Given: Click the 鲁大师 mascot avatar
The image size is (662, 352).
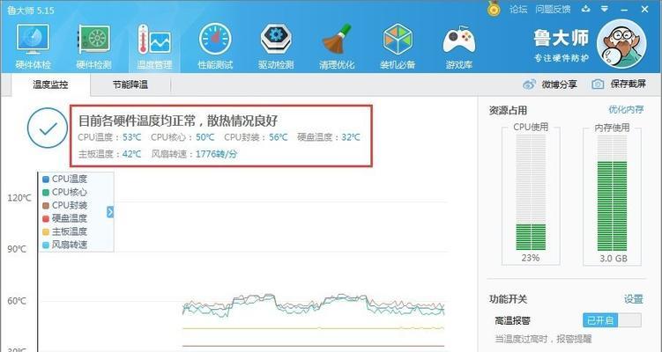Looking at the screenshot, I should point(621,44).
